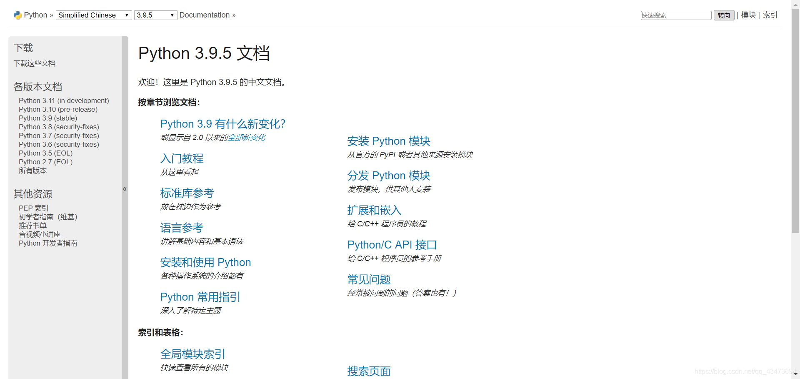The image size is (800, 379).
Task: Open Python 3.11 (in development) docs
Action: 64,100
